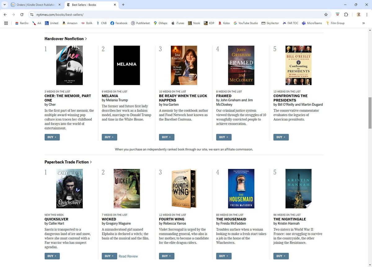Open a new tab with the plus button
The width and height of the screenshot is (372, 267).
(x=123, y=5)
